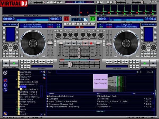Expand the муза folder
The height and width of the screenshot is (119, 159).
point(17,112)
